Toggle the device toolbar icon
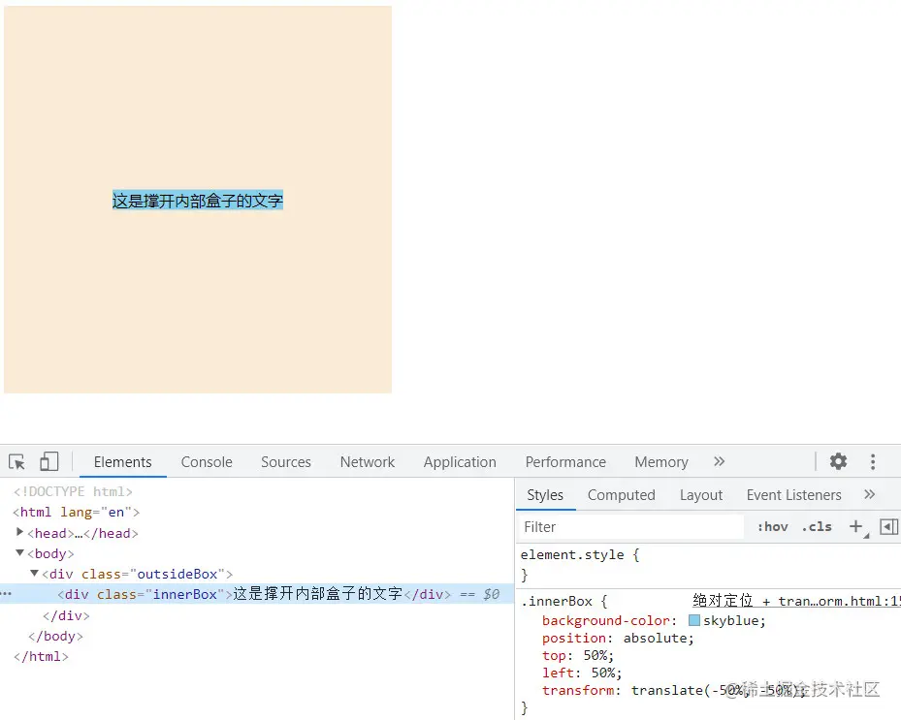Viewport: 901px width, 720px height. point(48,461)
